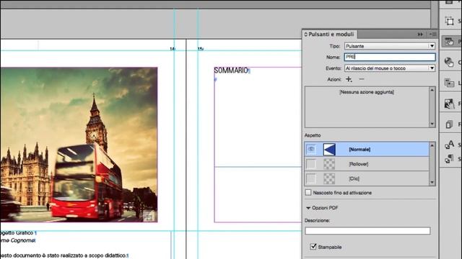The image size is (462, 259).
Task: Add a new action with the plus icon
Action: (x=349, y=79)
